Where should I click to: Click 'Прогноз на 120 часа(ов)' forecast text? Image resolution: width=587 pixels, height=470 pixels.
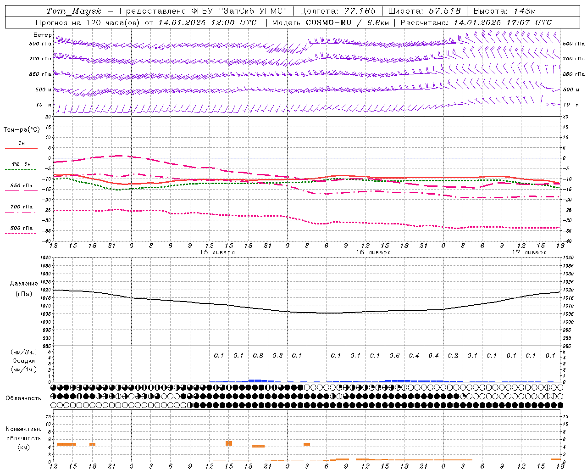pyautogui.click(x=87, y=22)
